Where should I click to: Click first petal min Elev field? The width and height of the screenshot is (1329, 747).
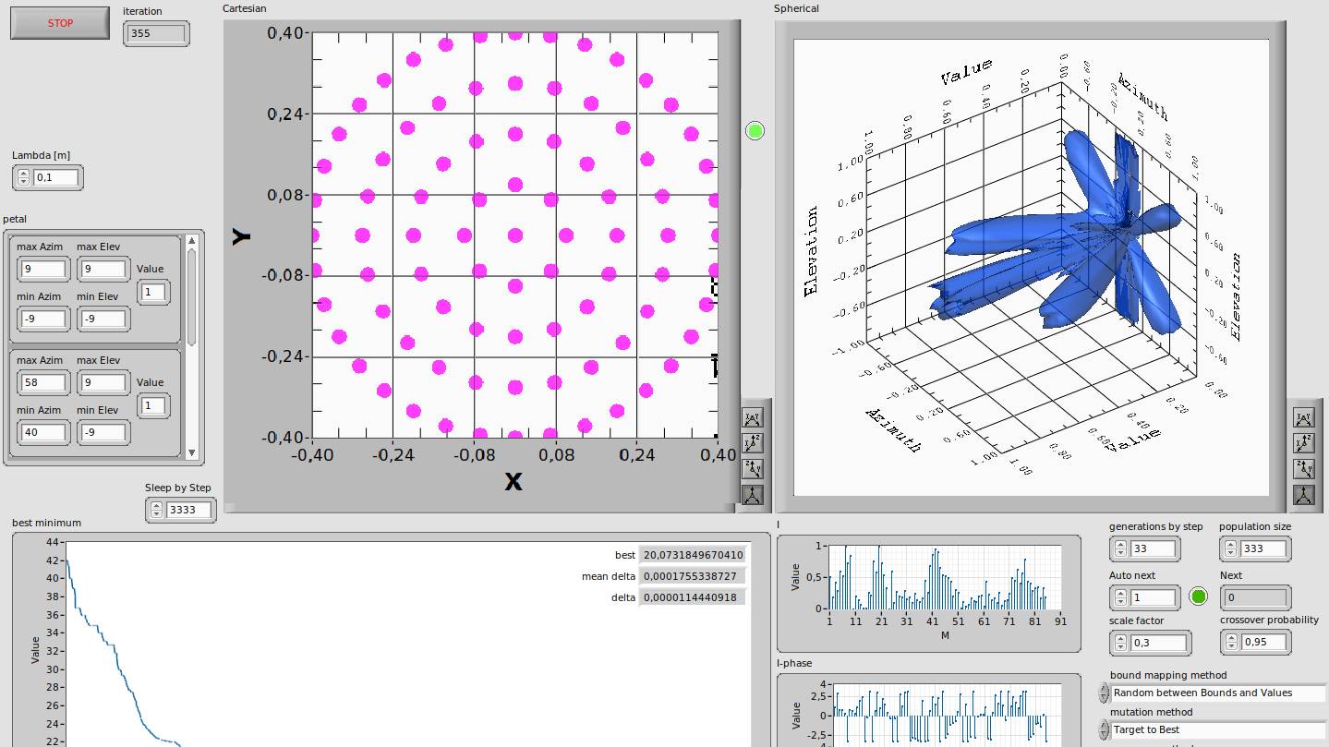(103, 319)
